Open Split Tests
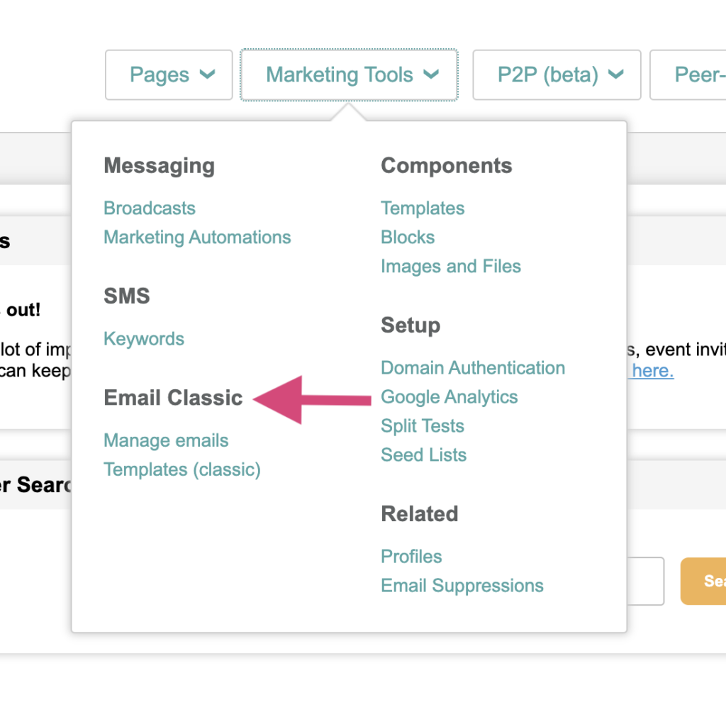The height and width of the screenshot is (702, 726). (x=423, y=425)
